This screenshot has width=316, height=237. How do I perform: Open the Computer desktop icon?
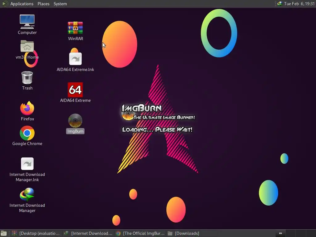pyautogui.click(x=27, y=22)
